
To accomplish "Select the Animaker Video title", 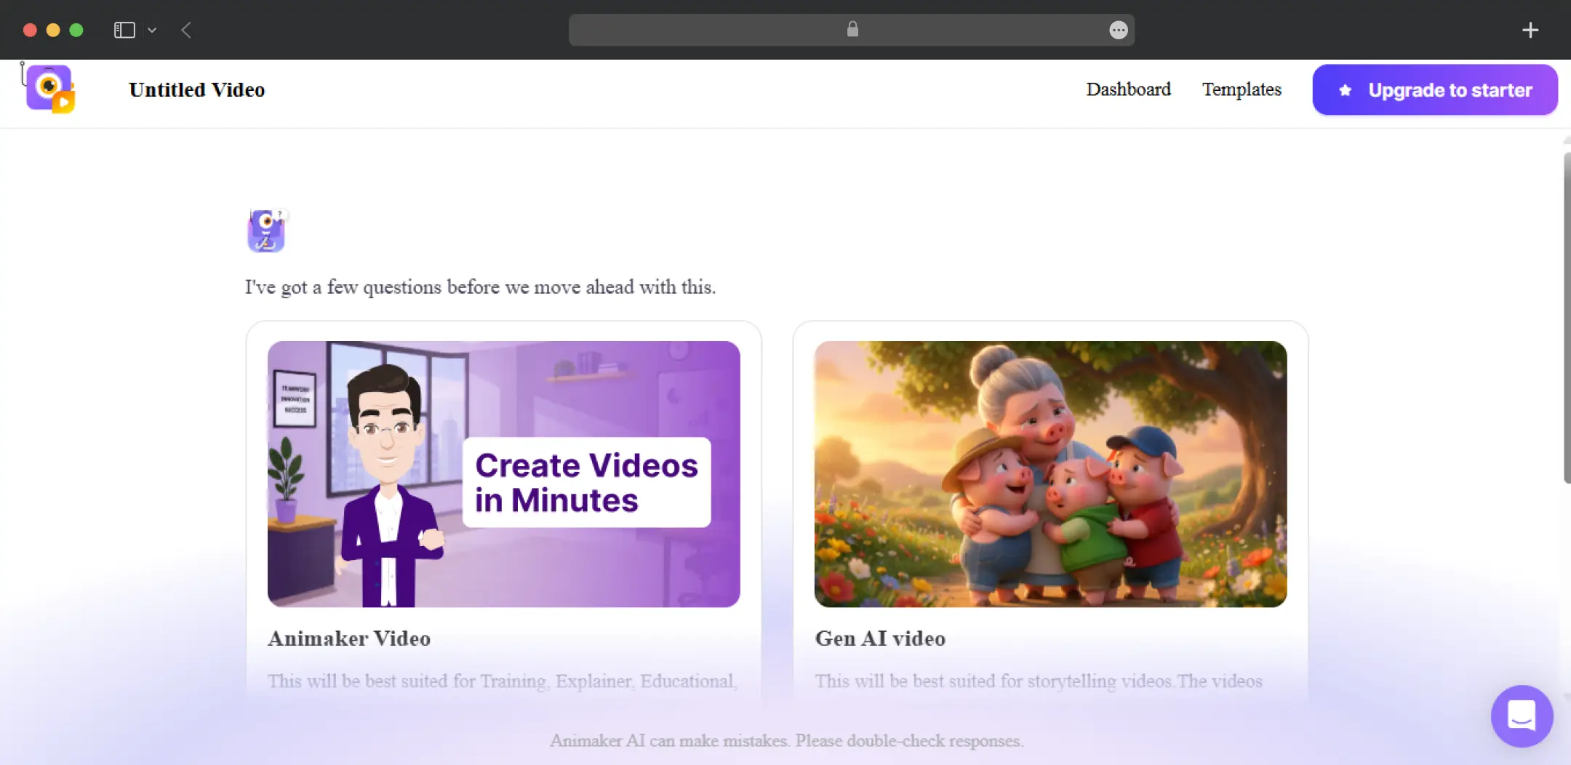I will (349, 638).
